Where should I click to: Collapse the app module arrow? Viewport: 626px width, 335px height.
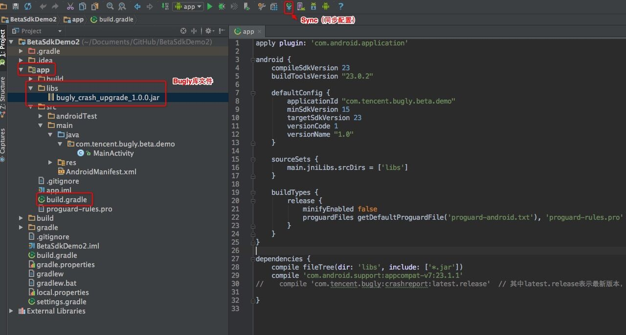(21, 70)
